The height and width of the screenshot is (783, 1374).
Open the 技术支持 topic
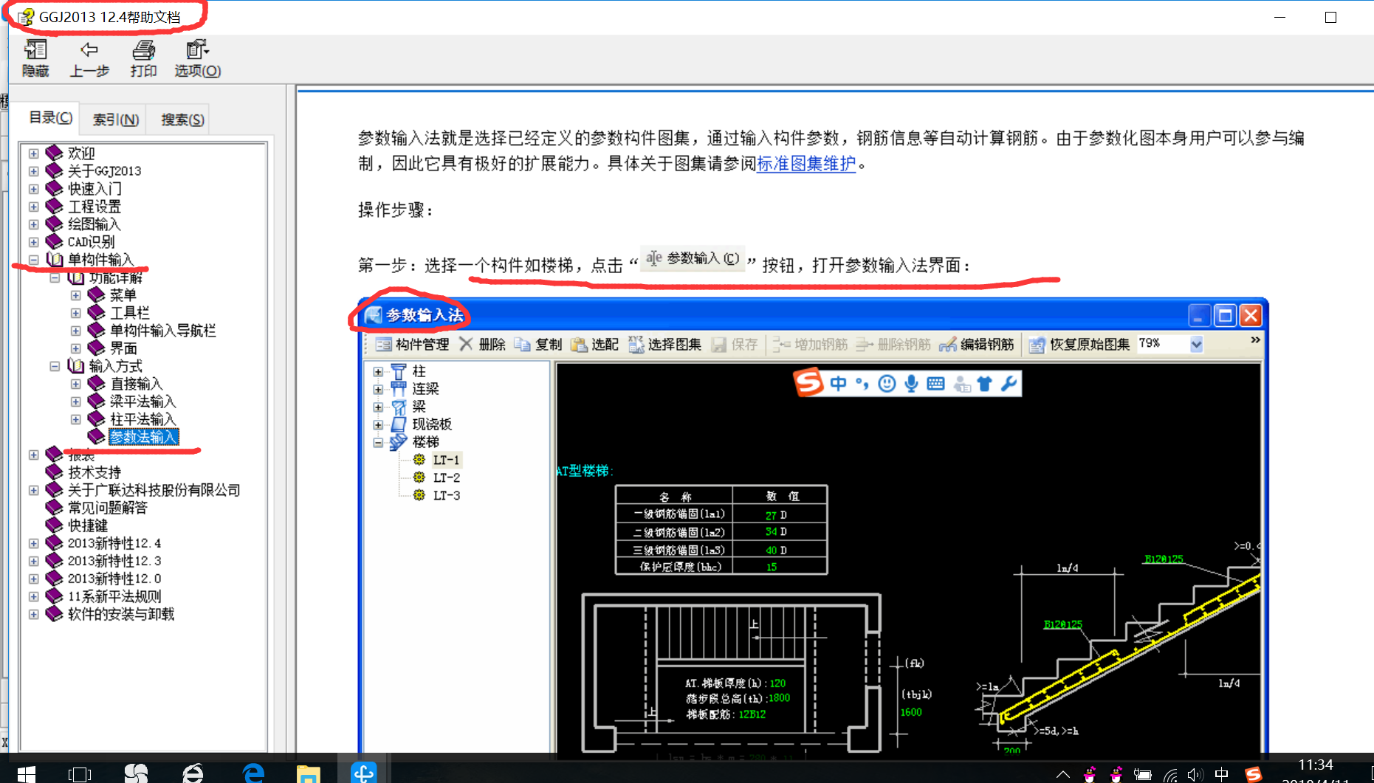(95, 472)
